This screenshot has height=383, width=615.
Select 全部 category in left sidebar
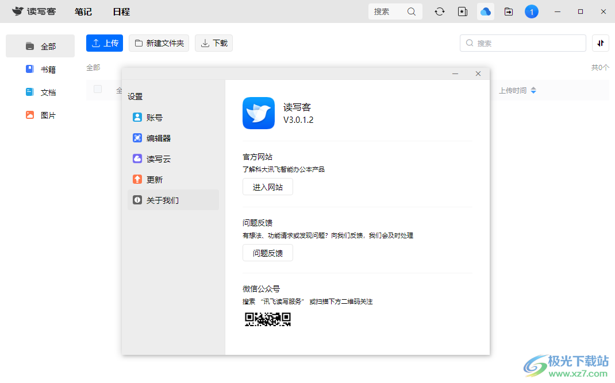[x=40, y=47]
